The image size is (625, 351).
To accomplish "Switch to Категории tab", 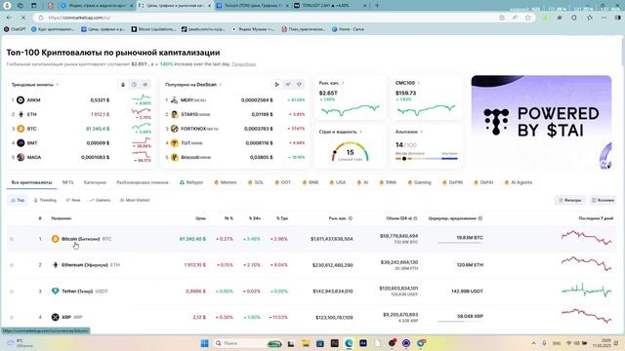I will 95,182.
